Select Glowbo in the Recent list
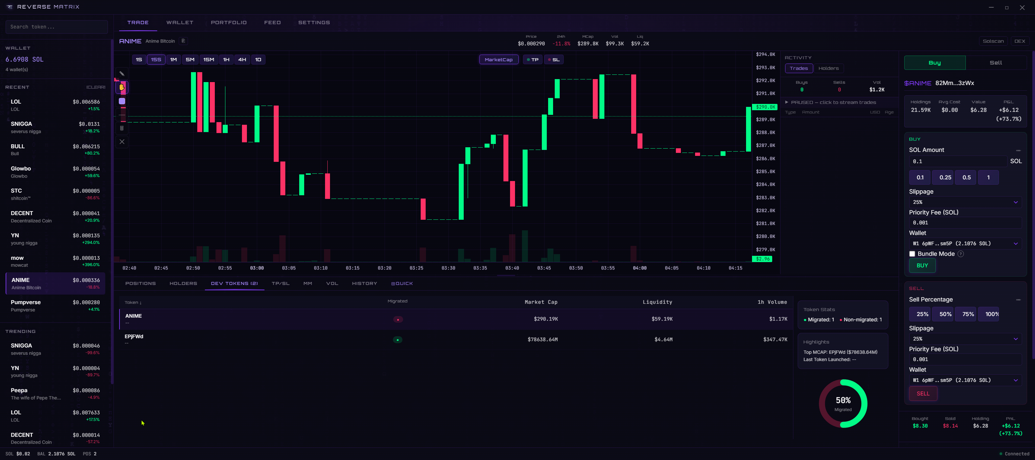The image size is (1035, 460). point(56,172)
